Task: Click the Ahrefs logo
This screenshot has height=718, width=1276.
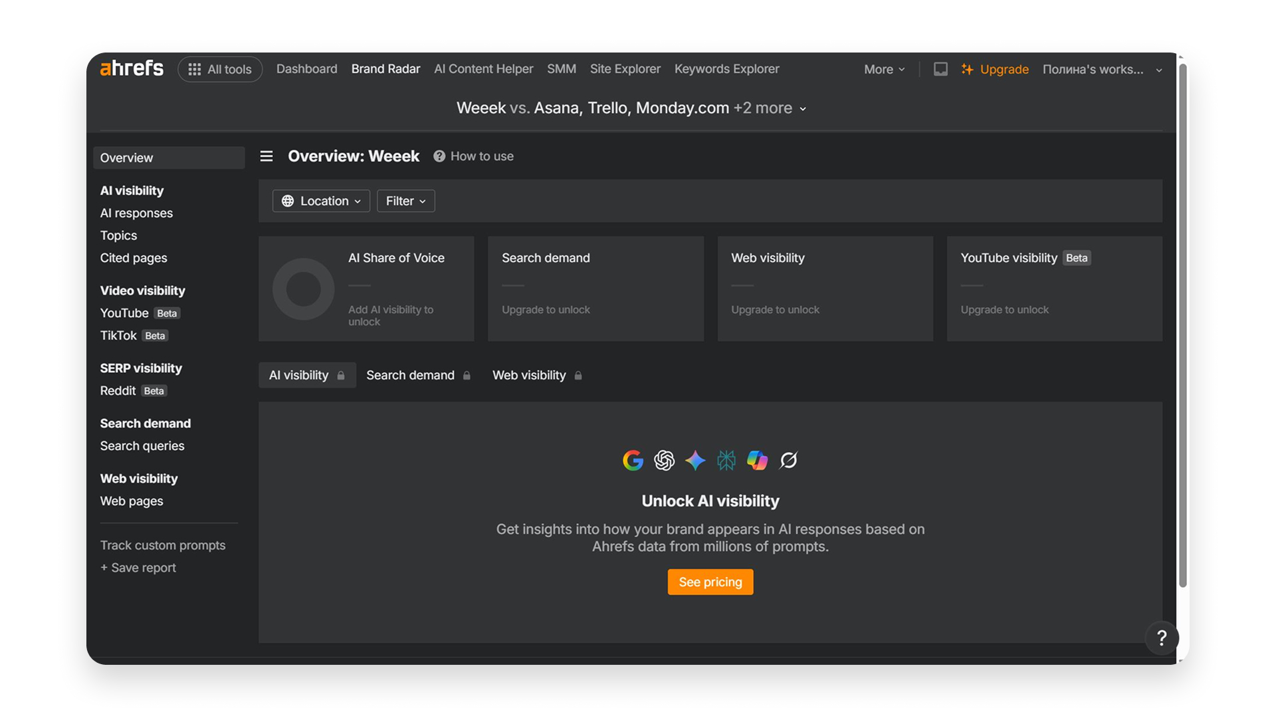Action: (x=132, y=68)
